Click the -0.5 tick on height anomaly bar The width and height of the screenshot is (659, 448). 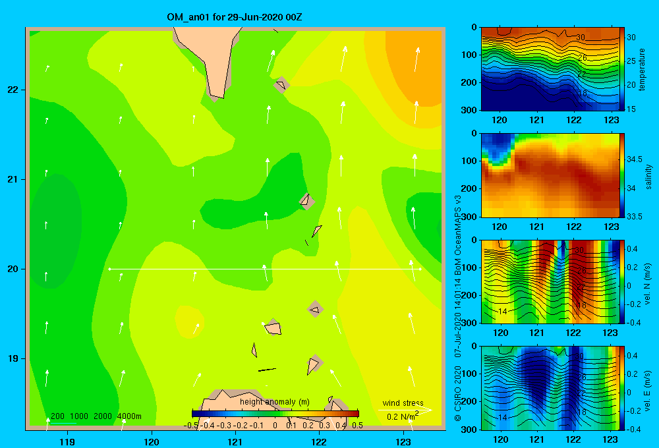coord(191,426)
